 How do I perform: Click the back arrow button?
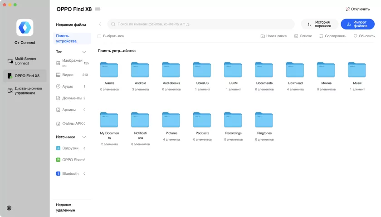100,24
